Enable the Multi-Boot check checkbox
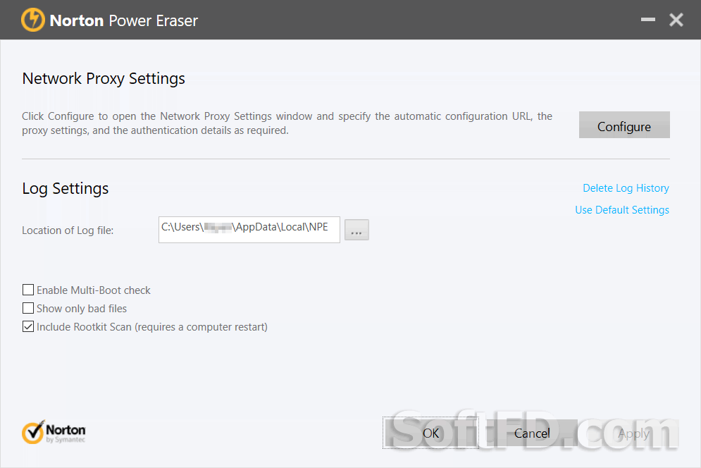The width and height of the screenshot is (701, 468). point(28,290)
